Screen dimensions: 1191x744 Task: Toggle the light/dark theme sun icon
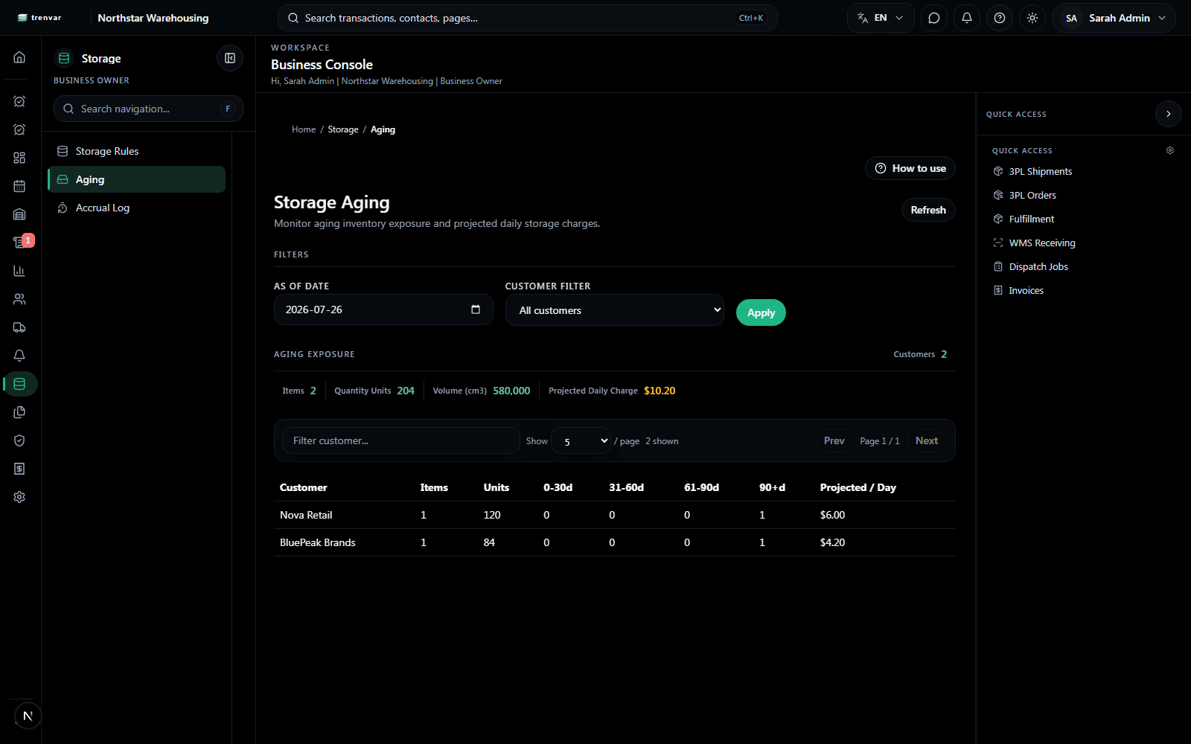pyautogui.click(x=1032, y=18)
